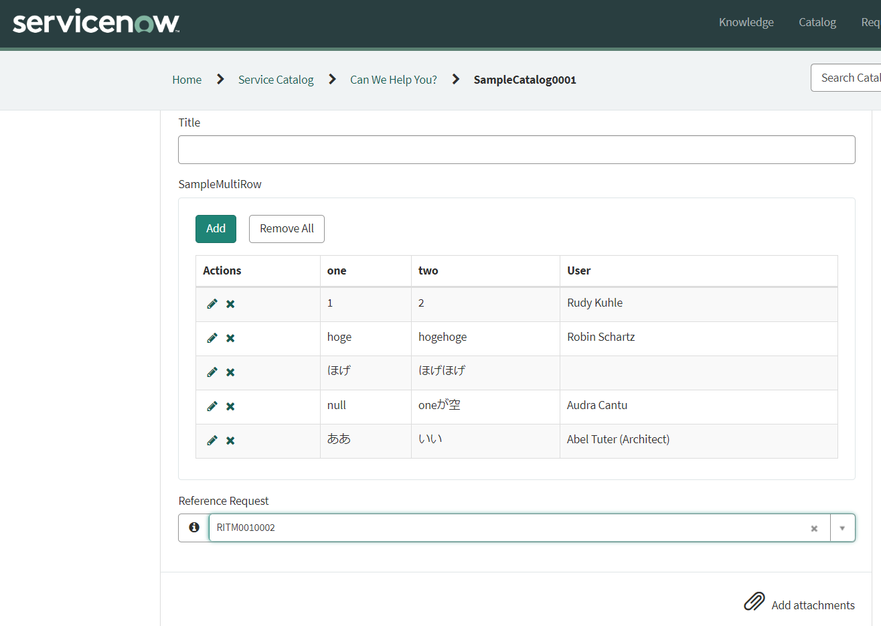Image resolution: width=881 pixels, height=626 pixels.
Task: Click the Remove All button
Action: coord(287,228)
